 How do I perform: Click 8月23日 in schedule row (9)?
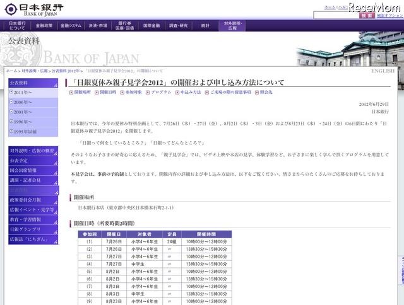pyautogui.click(x=114, y=301)
